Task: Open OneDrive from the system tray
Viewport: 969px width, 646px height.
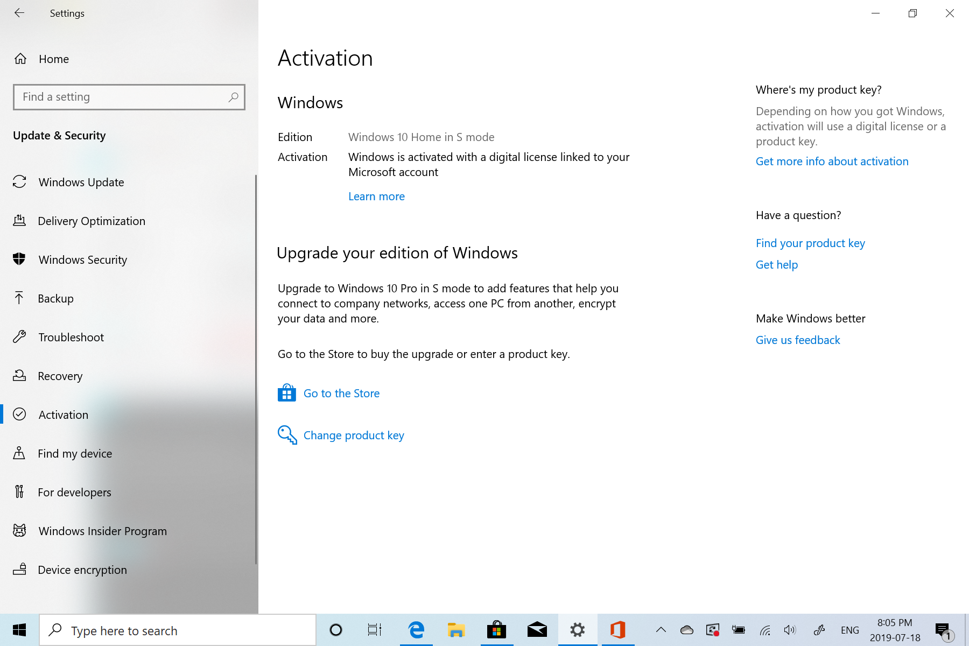Action: pyautogui.click(x=686, y=630)
